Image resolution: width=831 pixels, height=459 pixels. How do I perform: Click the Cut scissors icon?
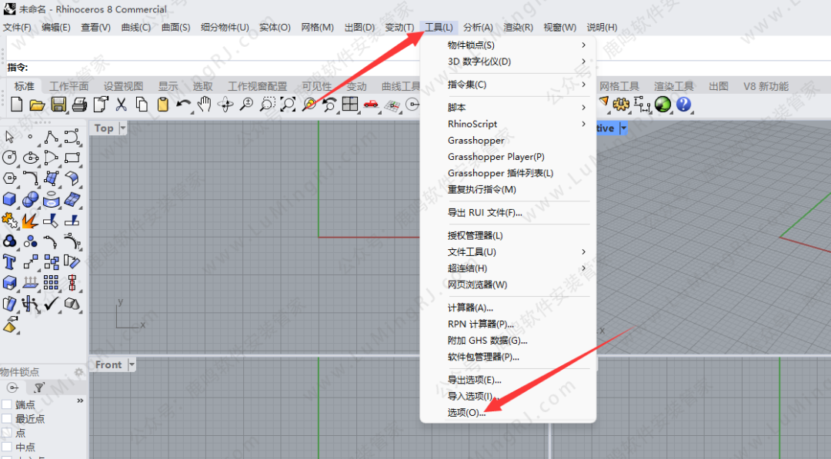(121, 105)
